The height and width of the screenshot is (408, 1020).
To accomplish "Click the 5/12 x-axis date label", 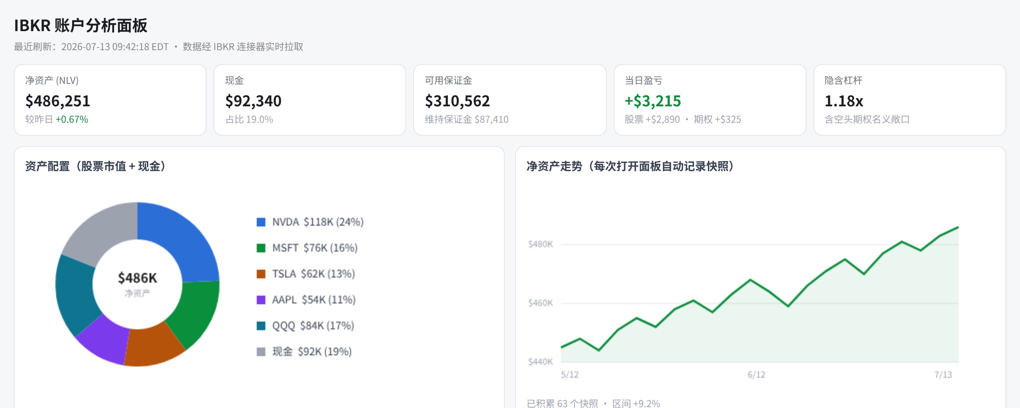I will [x=570, y=375].
